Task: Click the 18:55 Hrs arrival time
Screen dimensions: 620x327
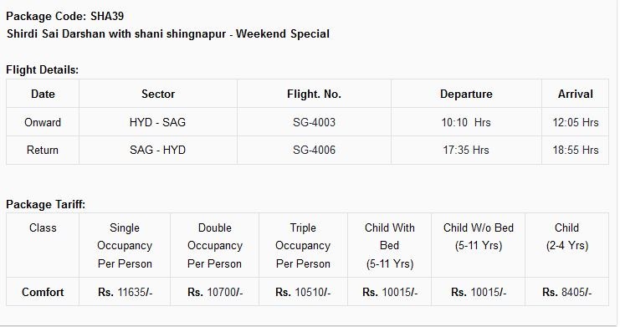Action: pos(576,150)
